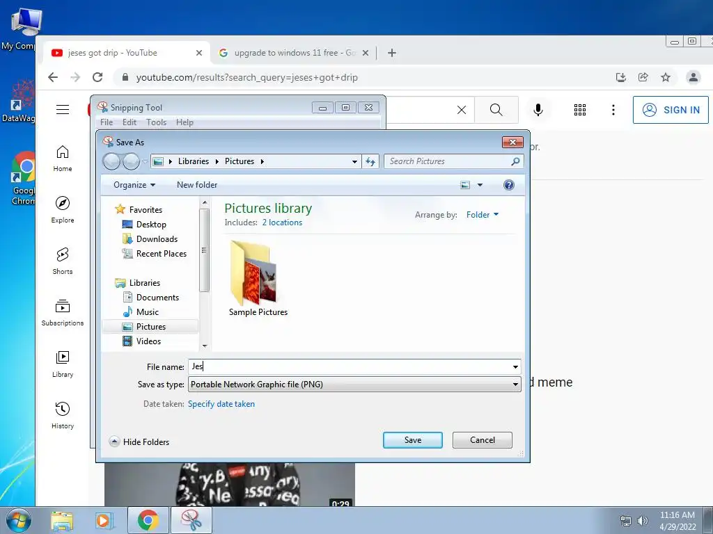
Task: Click YouTube SIGN IN button
Action: [671, 110]
